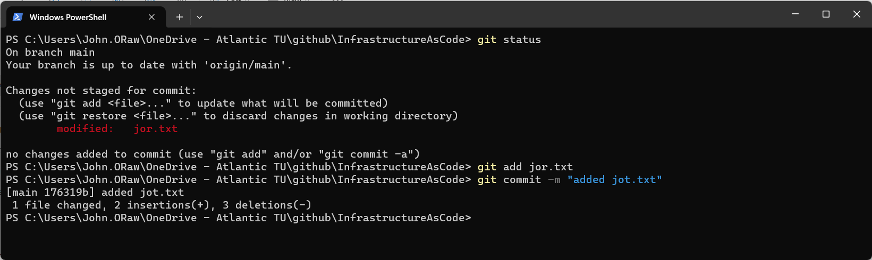Click the red "modified:" label

[x=85, y=129]
